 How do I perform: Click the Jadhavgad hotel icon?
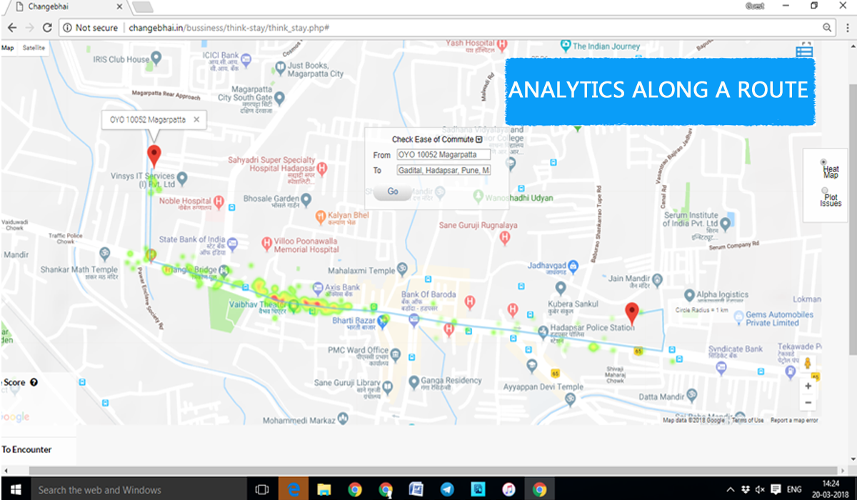572,266
